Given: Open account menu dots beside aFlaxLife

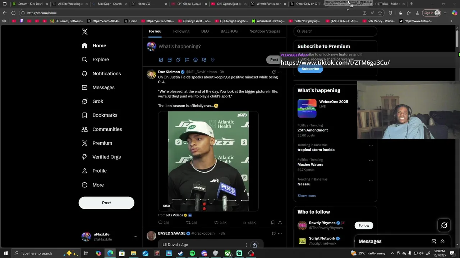Looking at the screenshot, I should point(135,237).
